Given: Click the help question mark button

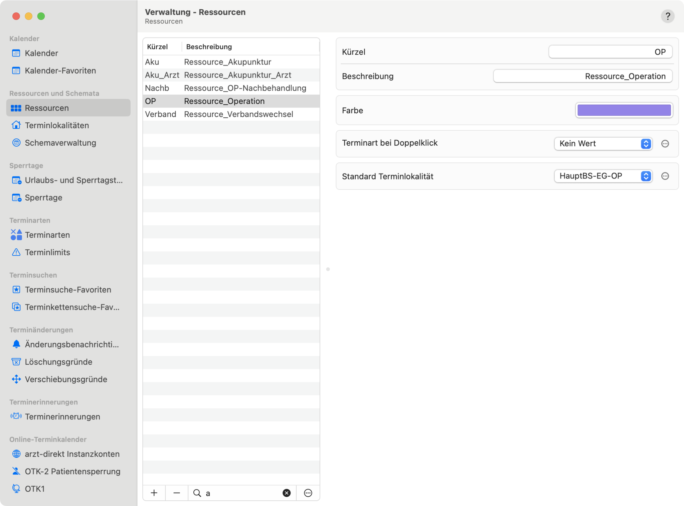Looking at the screenshot, I should (x=667, y=16).
